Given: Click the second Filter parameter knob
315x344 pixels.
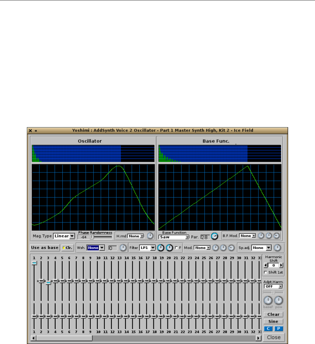Looking at the screenshot, I should (x=169, y=248).
